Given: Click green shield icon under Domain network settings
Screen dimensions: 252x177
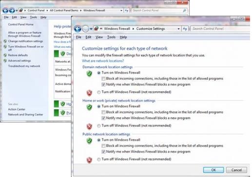Looking at the screenshot, I should click(89, 74).
